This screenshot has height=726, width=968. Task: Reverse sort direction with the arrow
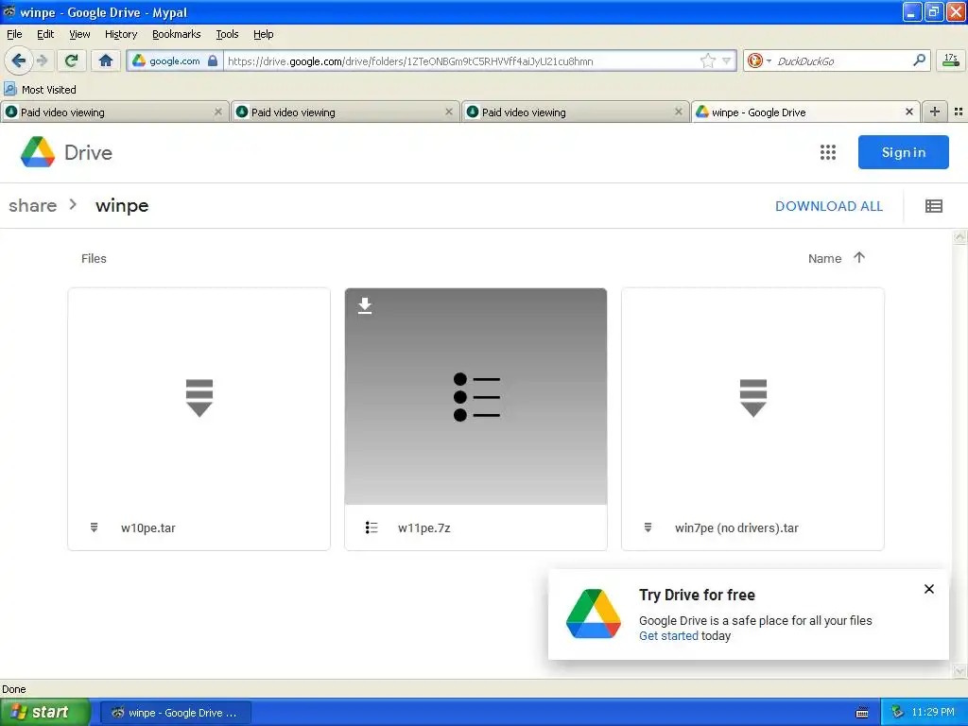858,257
